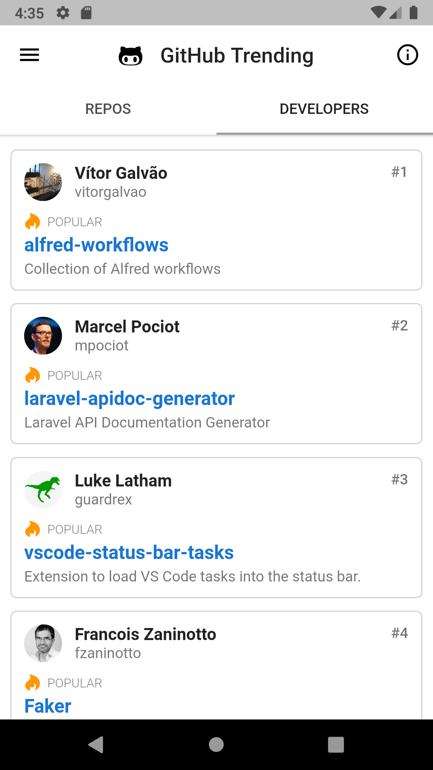Tap the flame icon on Luke Latham's card
This screenshot has width=433, height=770.
(x=32, y=529)
